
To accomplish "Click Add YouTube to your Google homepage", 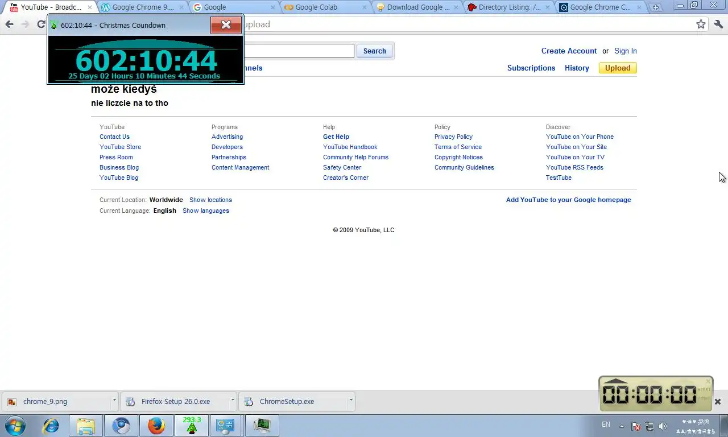I will pos(569,200).
